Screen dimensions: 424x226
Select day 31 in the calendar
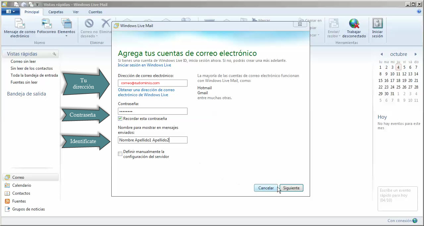[393, 94]
